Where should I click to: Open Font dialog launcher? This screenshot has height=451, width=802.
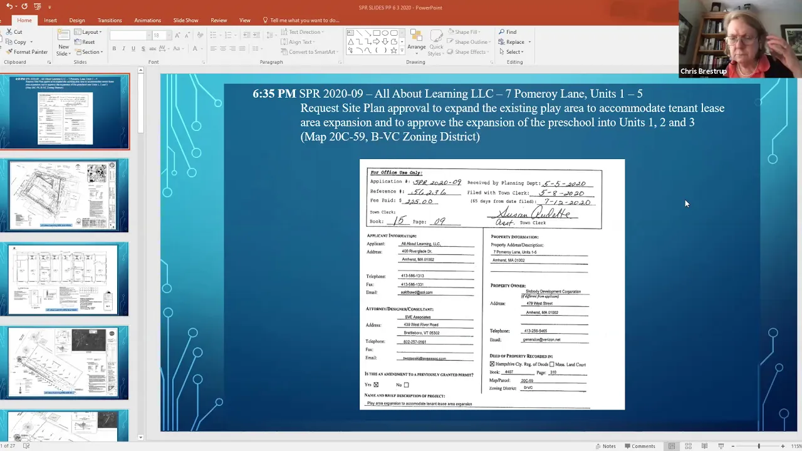tap(203, 62)
